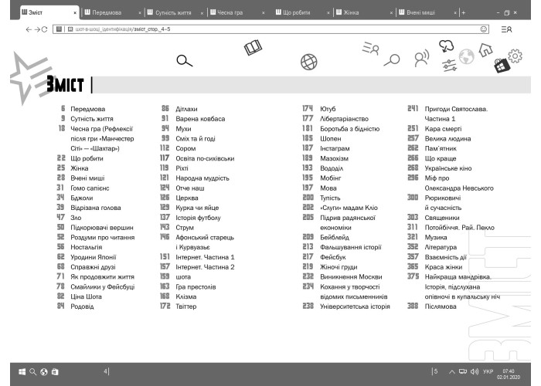
Task: Go to the home house icon
Action: [486, 50]
